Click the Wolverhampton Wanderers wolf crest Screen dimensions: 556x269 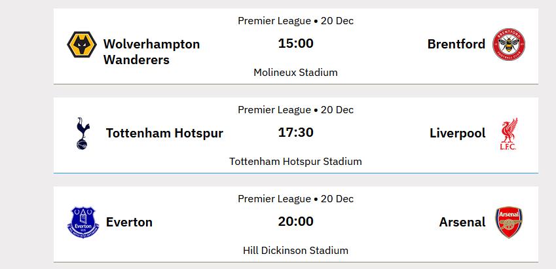point(82,45)
